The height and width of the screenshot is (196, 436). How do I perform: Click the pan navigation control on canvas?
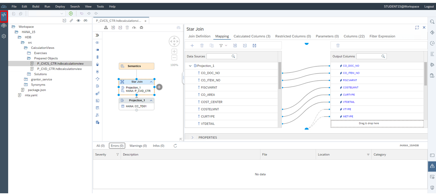click(x=174, y=42)
